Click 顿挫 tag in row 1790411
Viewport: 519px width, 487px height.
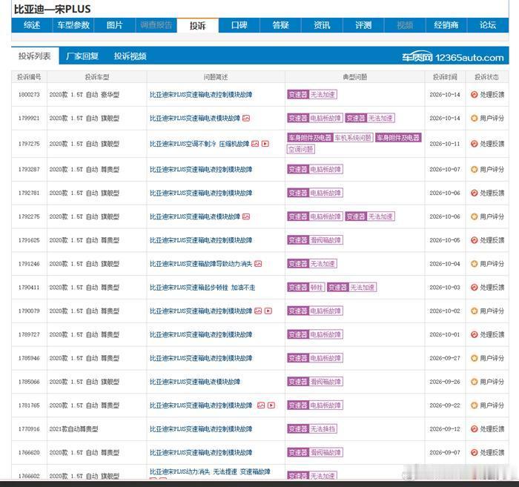click(x=317, y=287)
